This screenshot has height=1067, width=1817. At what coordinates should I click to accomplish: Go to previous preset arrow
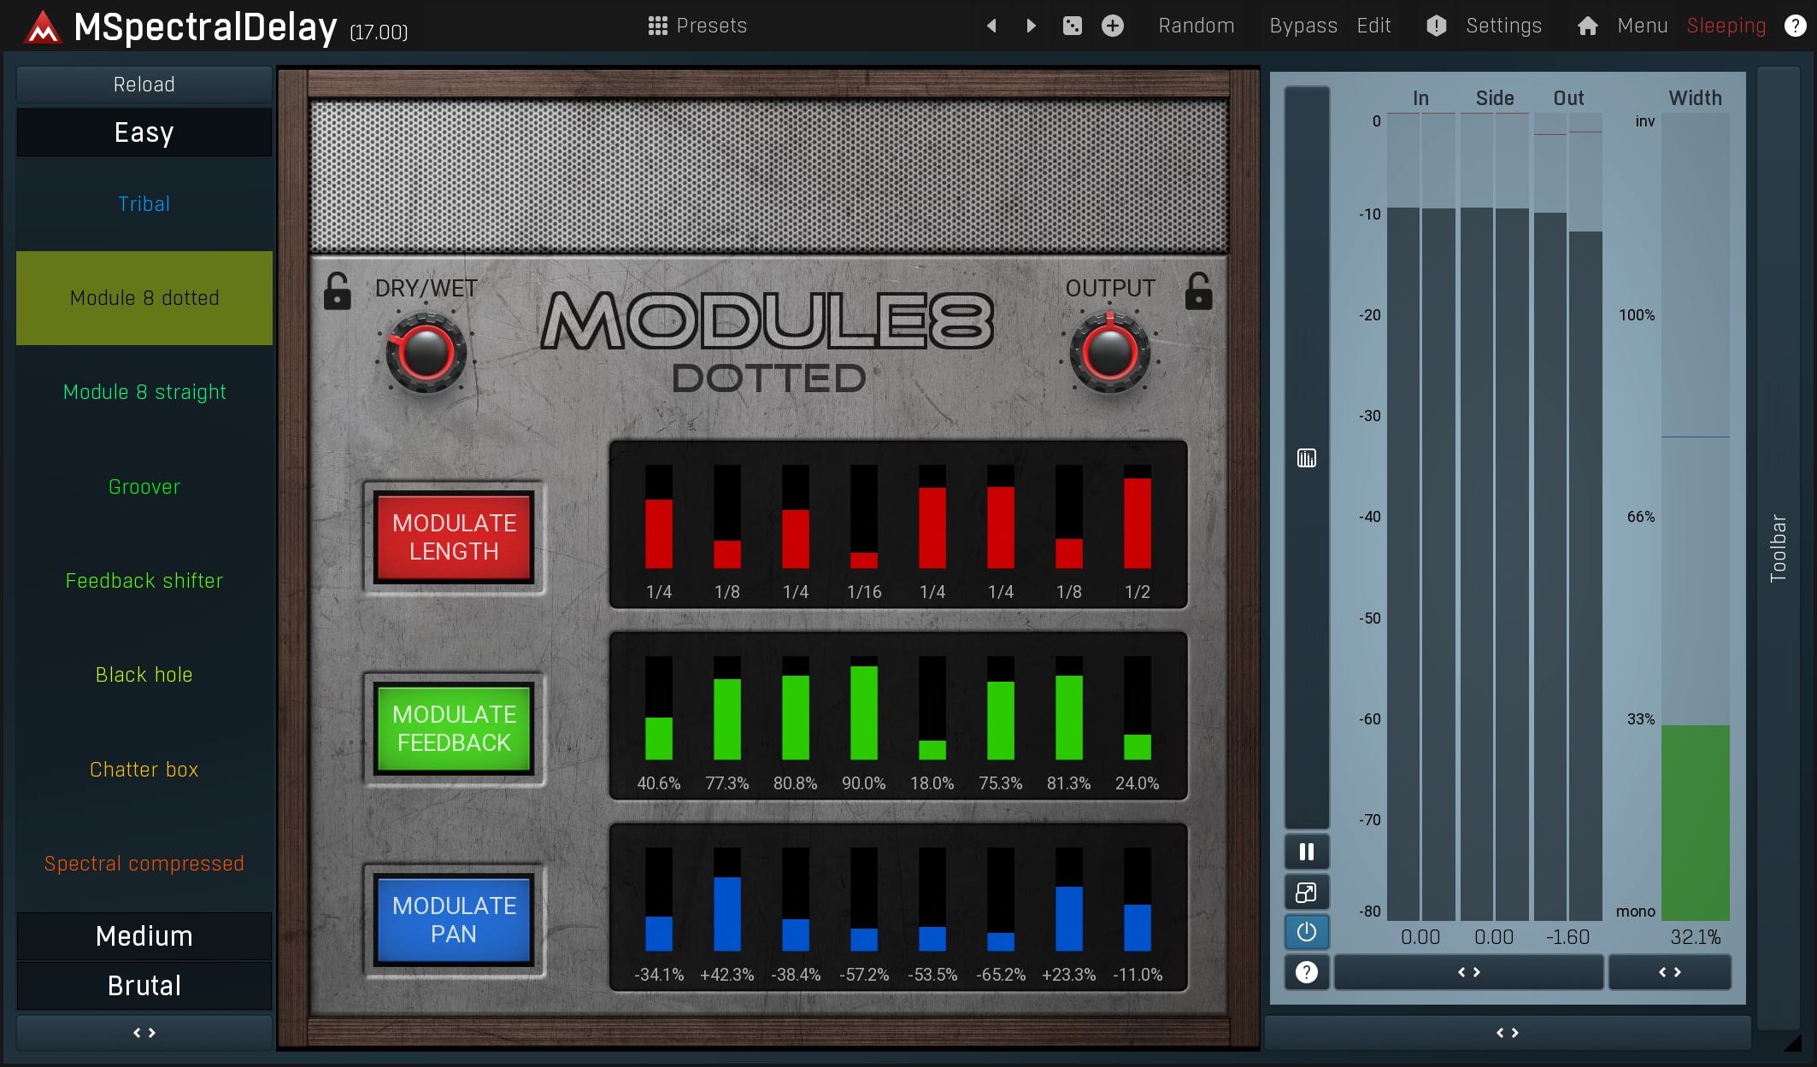click(991, 26)
